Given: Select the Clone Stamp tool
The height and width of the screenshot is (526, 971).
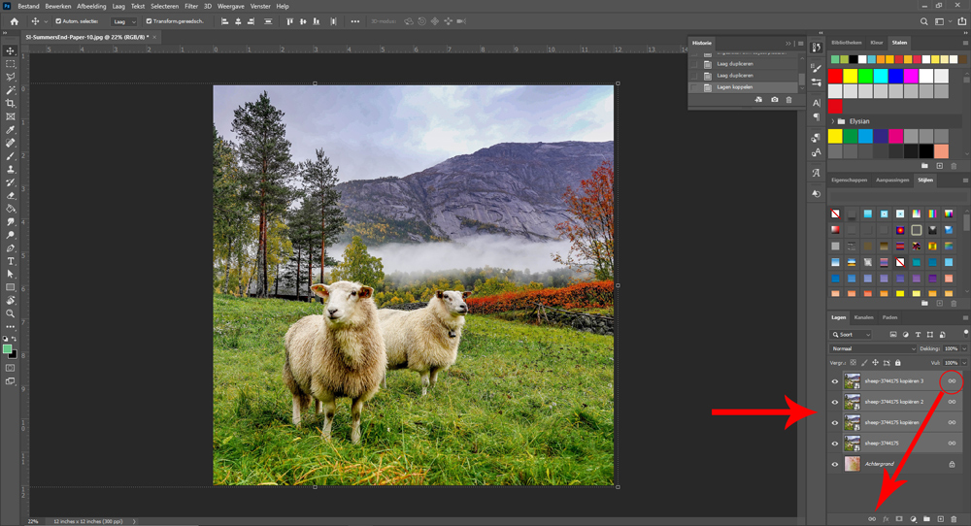Looking at the screenshot, I should (x=11, y=169).
